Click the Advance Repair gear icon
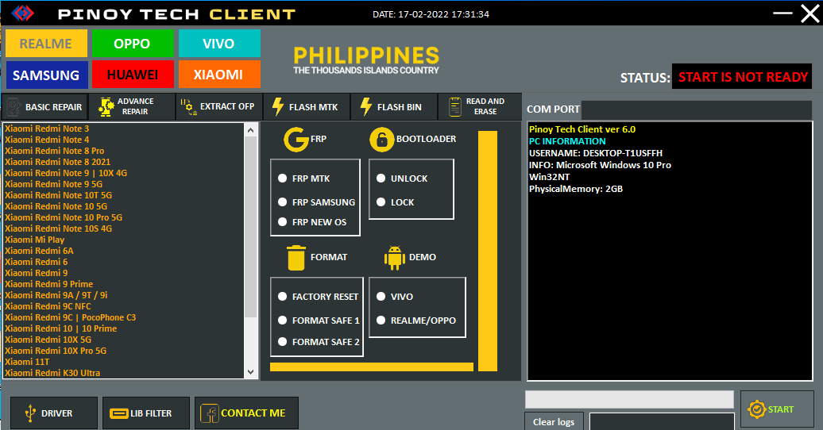Screen dimensions: 823x430 click(x=106, y=107)
